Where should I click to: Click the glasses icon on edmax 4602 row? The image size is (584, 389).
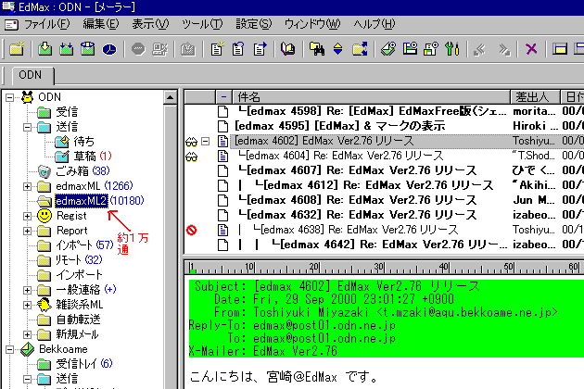coord(192,142)
